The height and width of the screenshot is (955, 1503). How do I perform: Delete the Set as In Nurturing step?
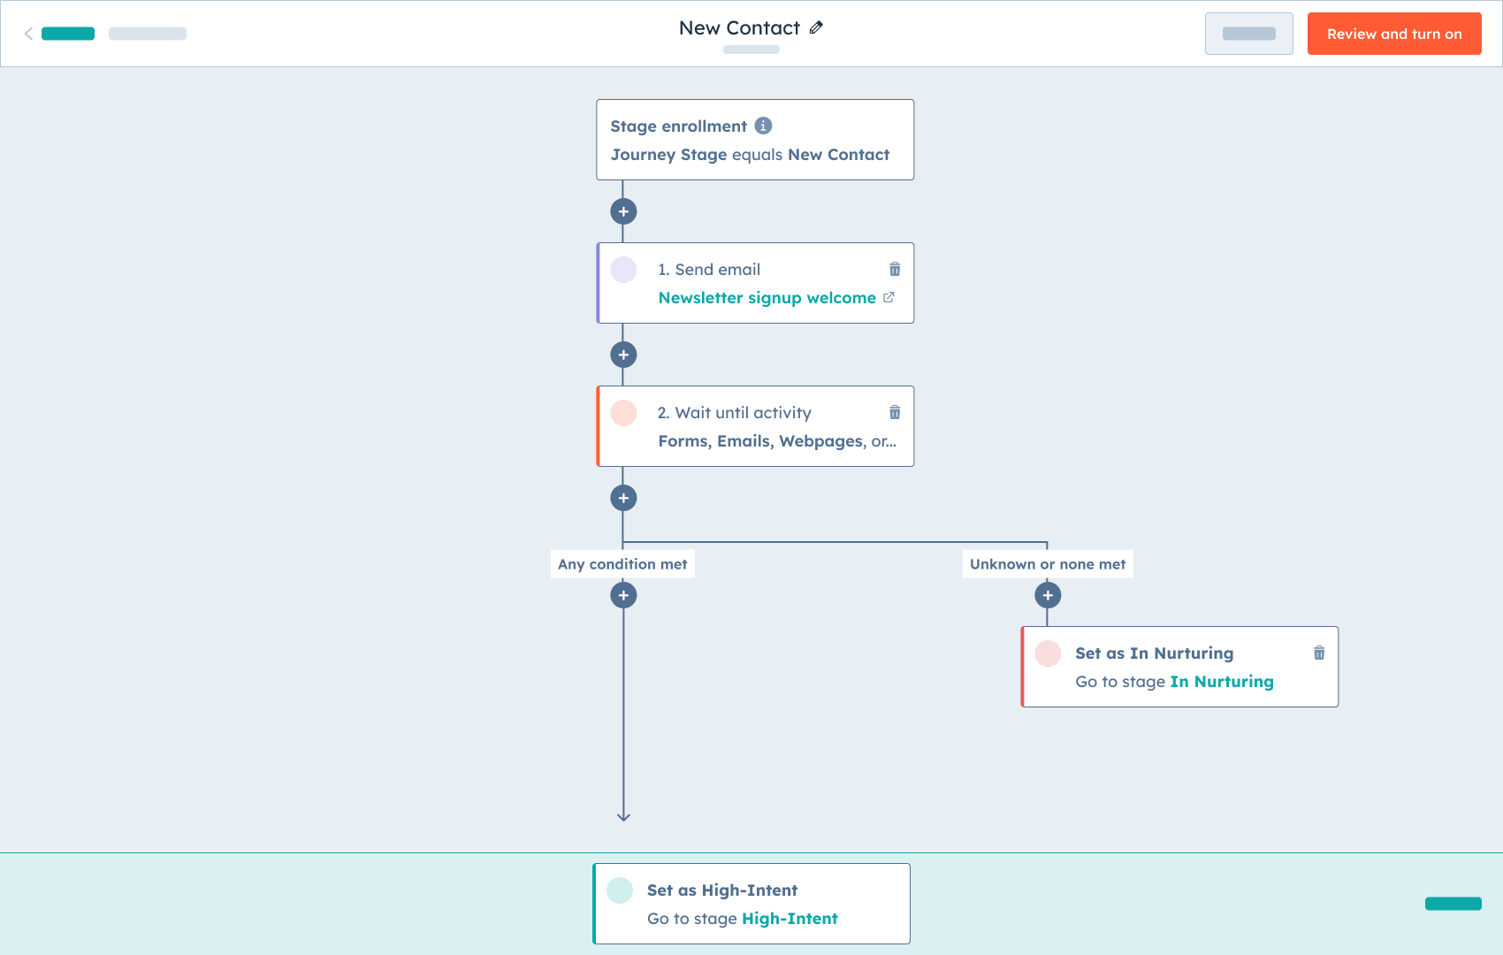click(x=1319, y=653)
